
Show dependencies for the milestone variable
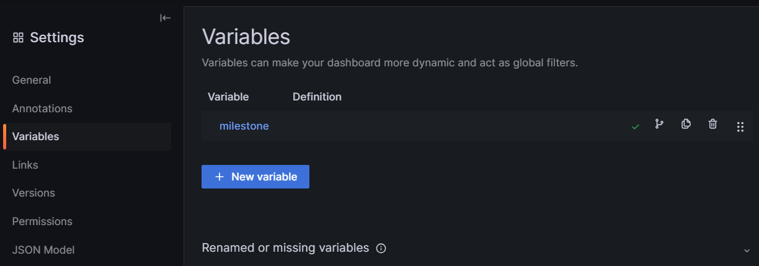click(659, 125)
